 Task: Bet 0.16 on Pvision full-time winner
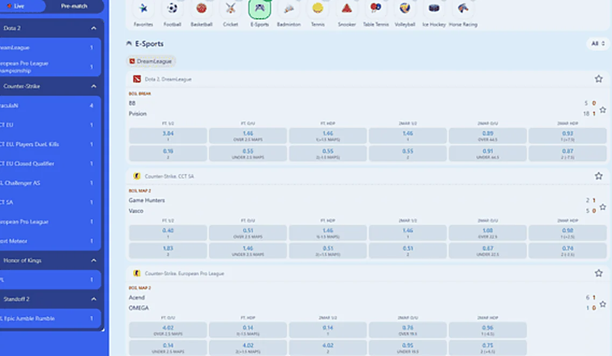[x=168, y=153]
